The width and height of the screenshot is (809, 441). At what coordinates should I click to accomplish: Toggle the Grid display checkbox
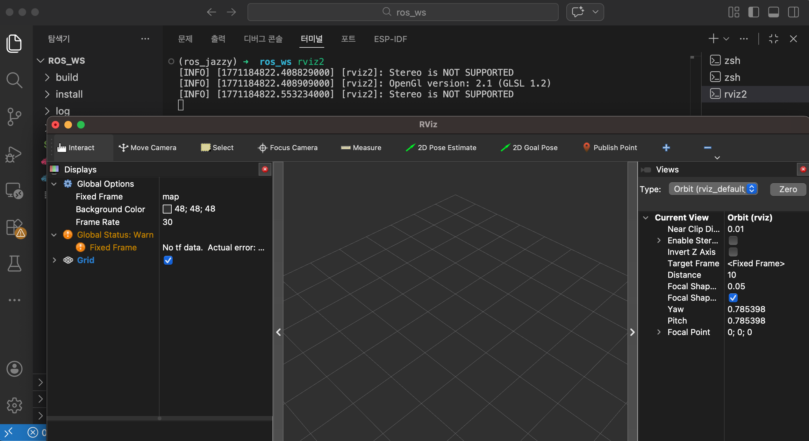coord(168,260)
